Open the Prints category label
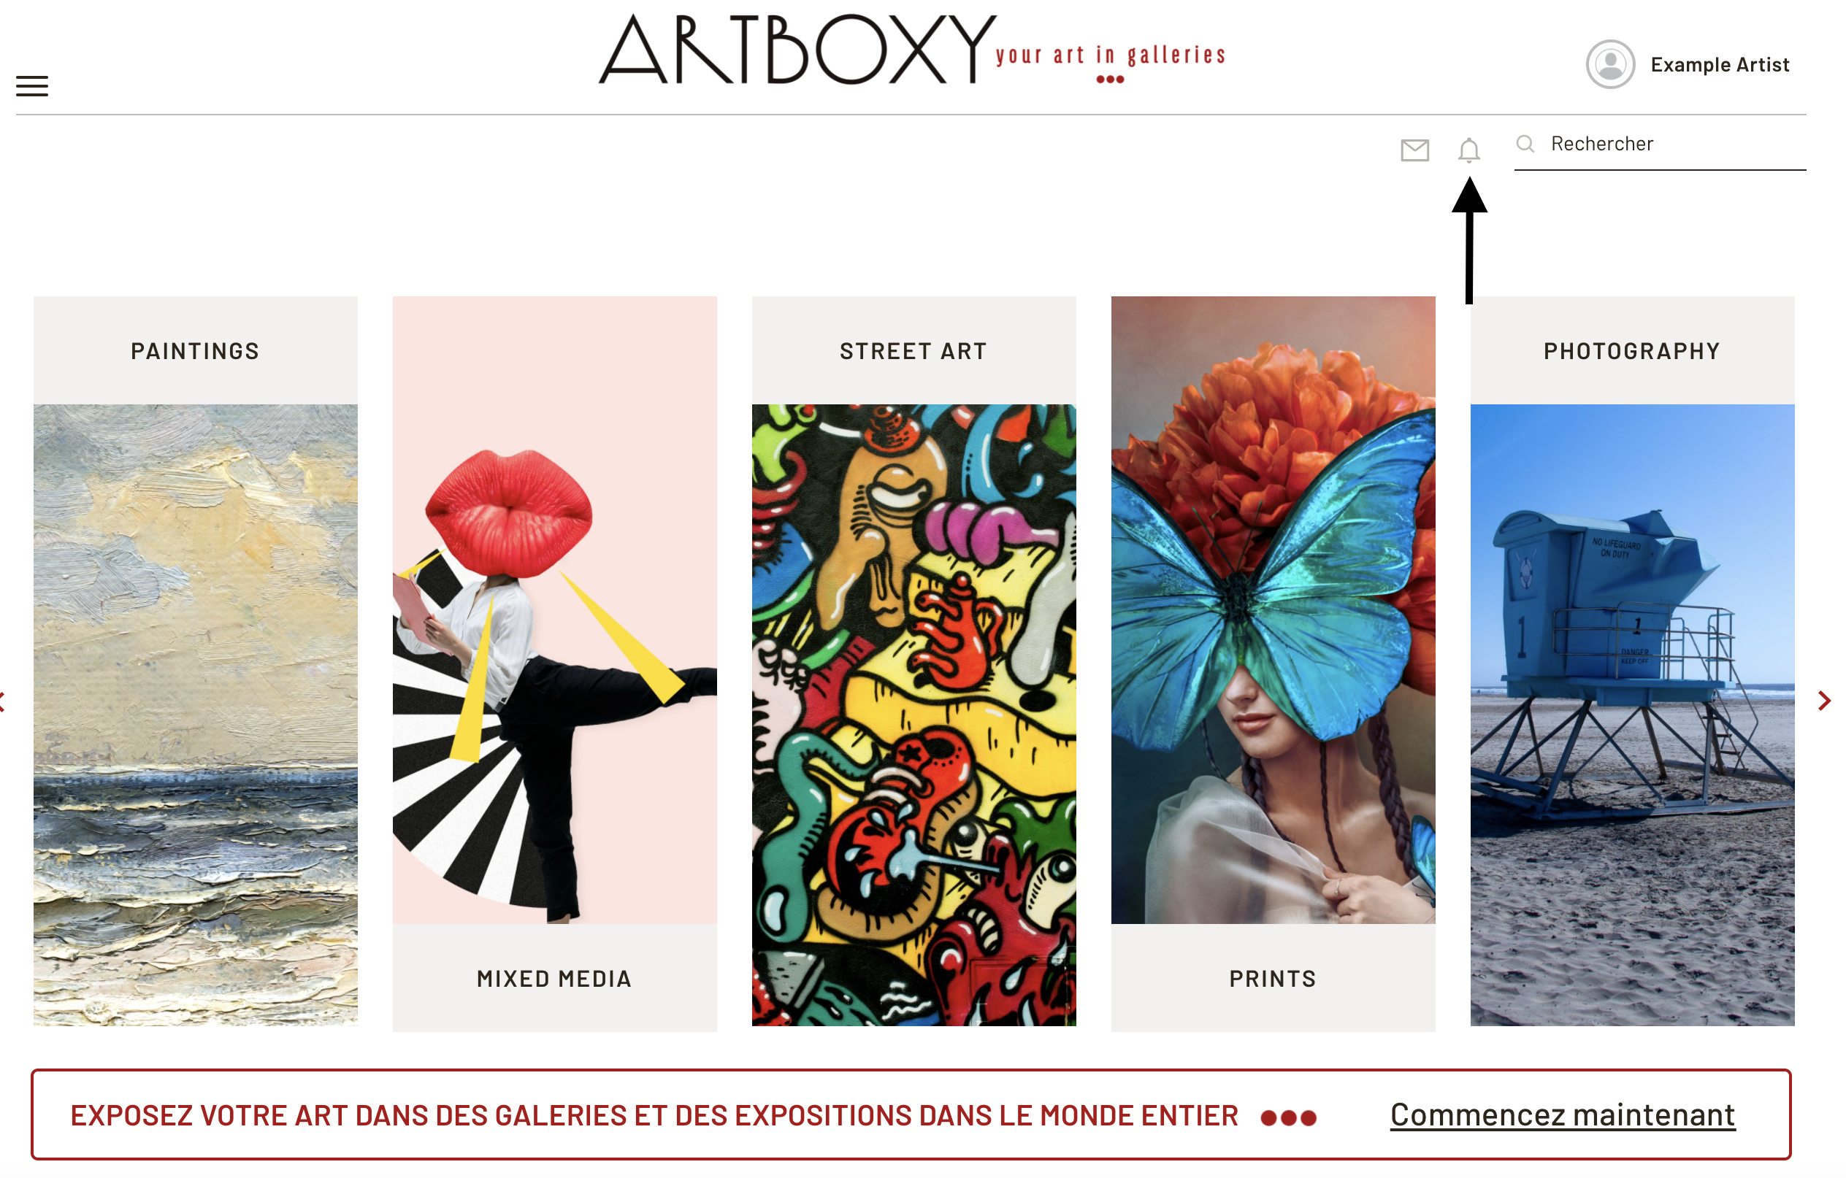The image size is (1846, 1178). click(1273, 979)
